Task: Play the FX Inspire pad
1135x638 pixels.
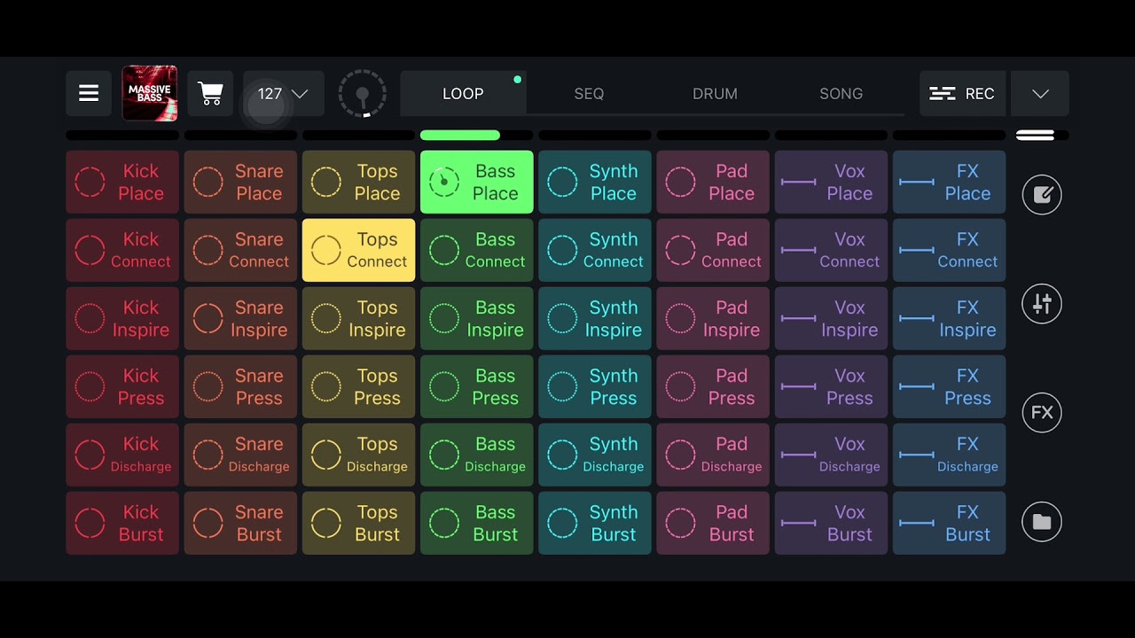Action: coord(949,318)
